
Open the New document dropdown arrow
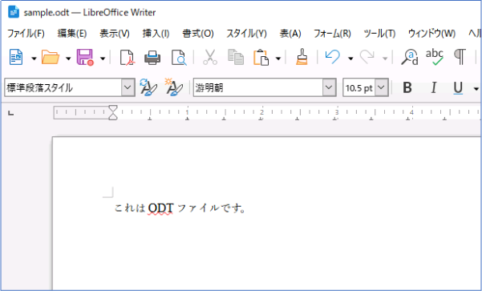point(34,58)
